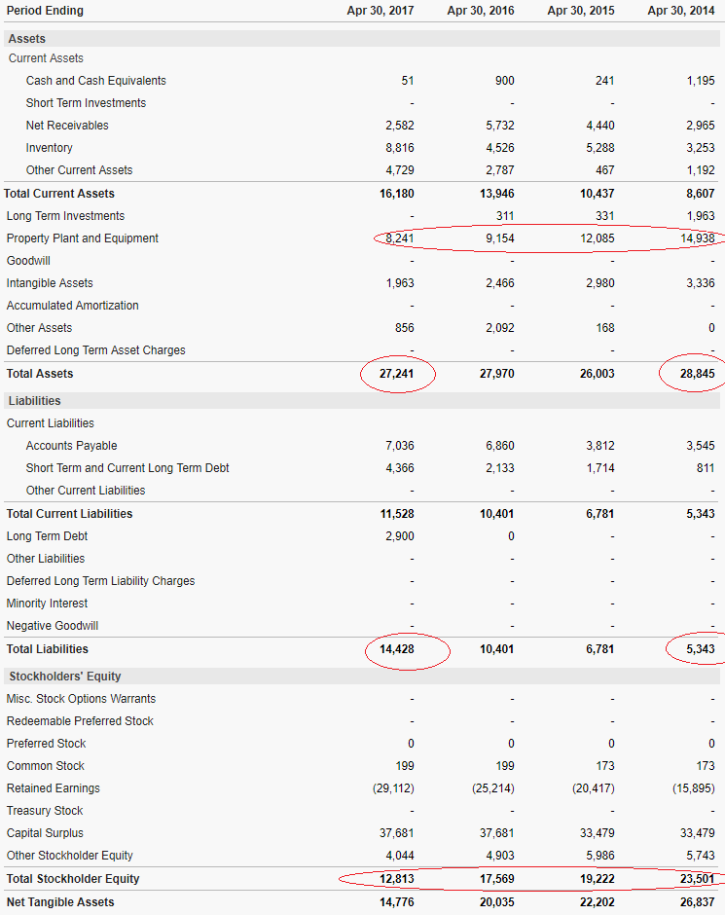Select the Apr 30, 2014 column header
Viewport: 725px width, 915px height.
[x=680, y=11]
